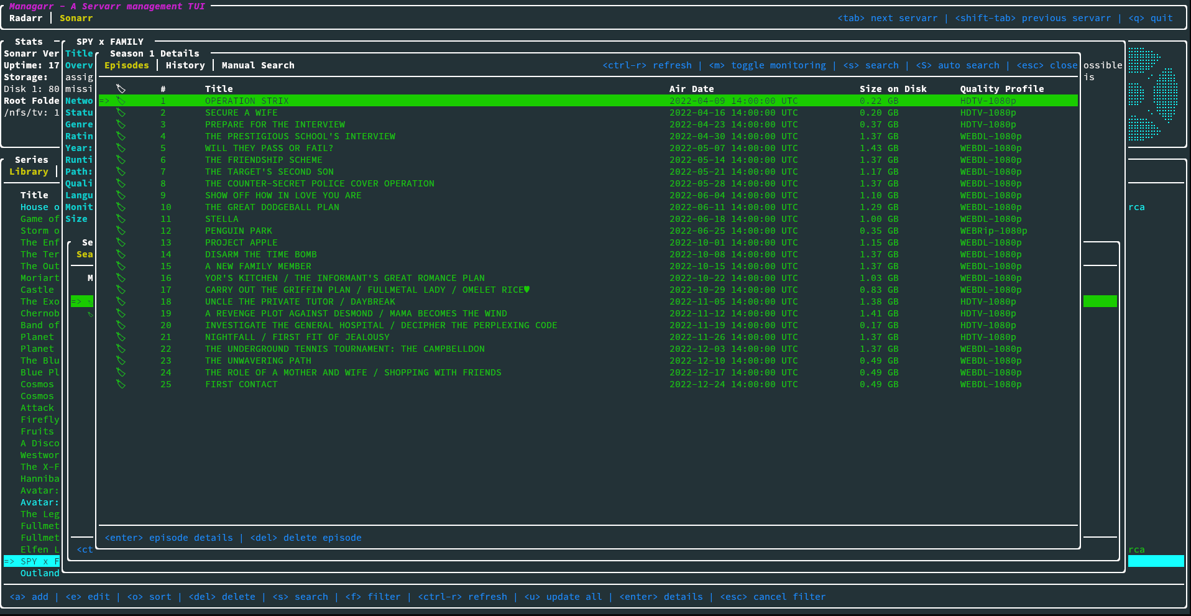Viewport: 1191px width, 616px height.
Task: Click the <del> delete episode hint
Action: tap(305, 538)
